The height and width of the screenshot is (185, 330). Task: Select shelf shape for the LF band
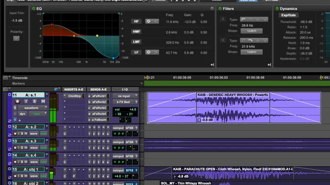[156, 52]
